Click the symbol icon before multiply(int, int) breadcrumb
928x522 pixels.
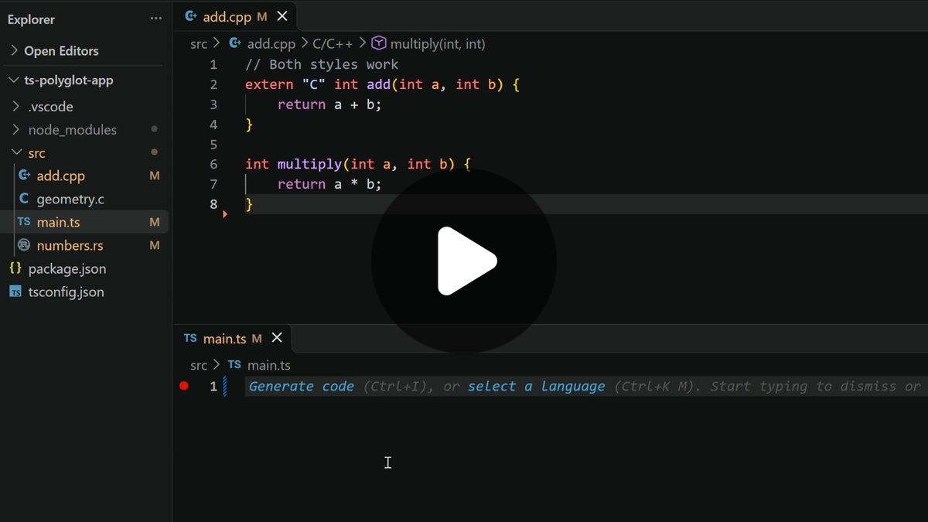tap(379, 44)
